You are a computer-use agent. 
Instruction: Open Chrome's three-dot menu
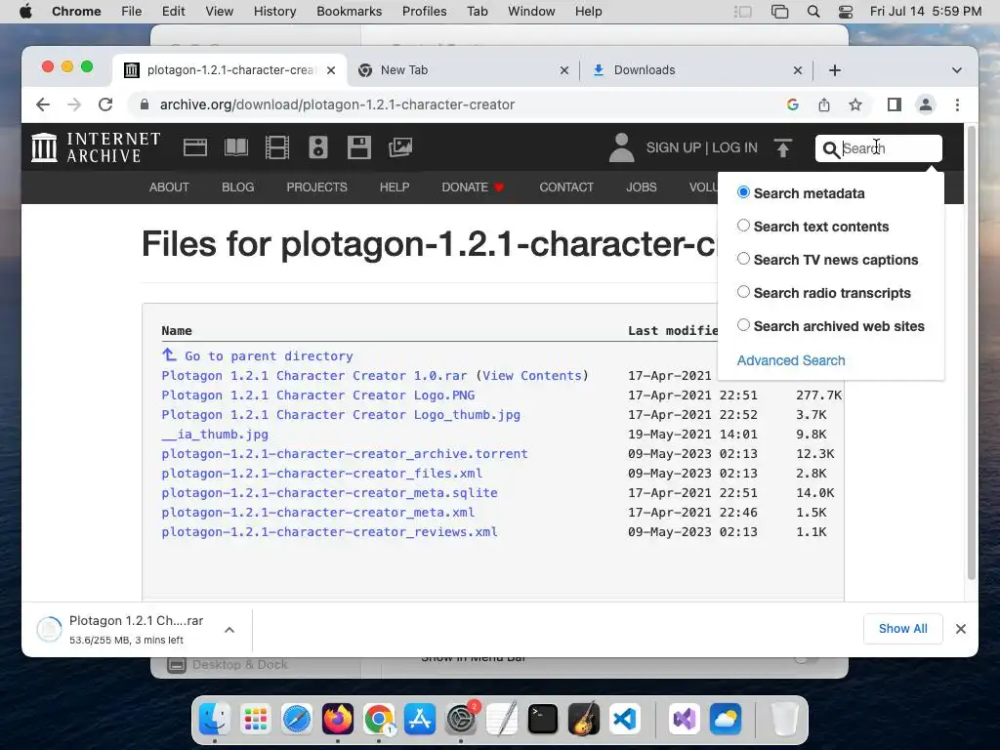click(957, 104)
